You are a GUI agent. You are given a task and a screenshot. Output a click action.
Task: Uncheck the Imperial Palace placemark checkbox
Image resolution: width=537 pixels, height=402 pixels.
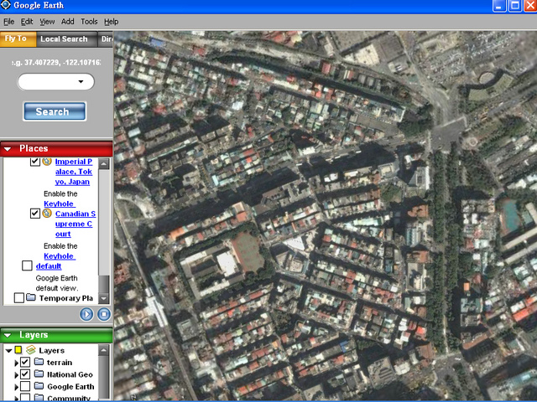[x=35, y=162]
